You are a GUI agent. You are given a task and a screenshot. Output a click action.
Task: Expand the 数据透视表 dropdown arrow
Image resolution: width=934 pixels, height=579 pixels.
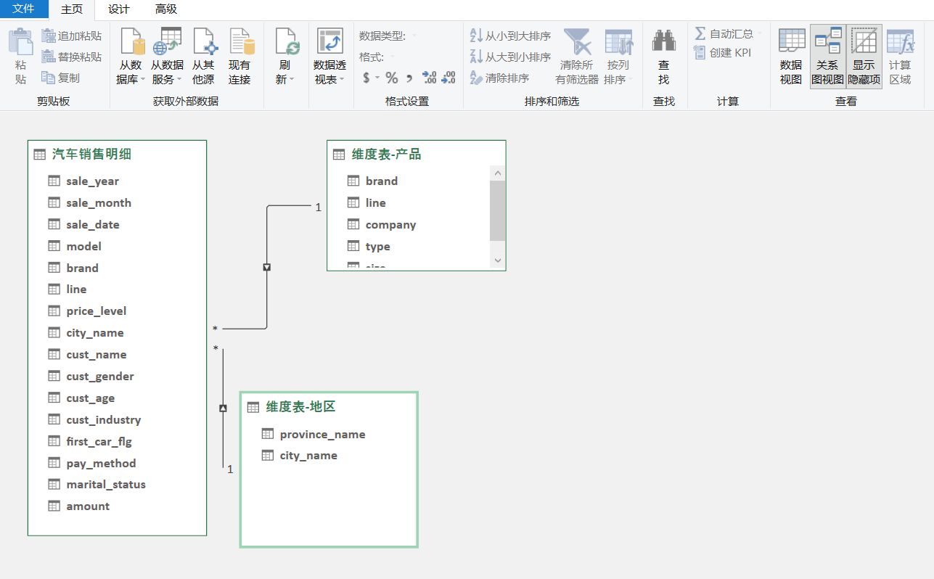coord(342,80)
